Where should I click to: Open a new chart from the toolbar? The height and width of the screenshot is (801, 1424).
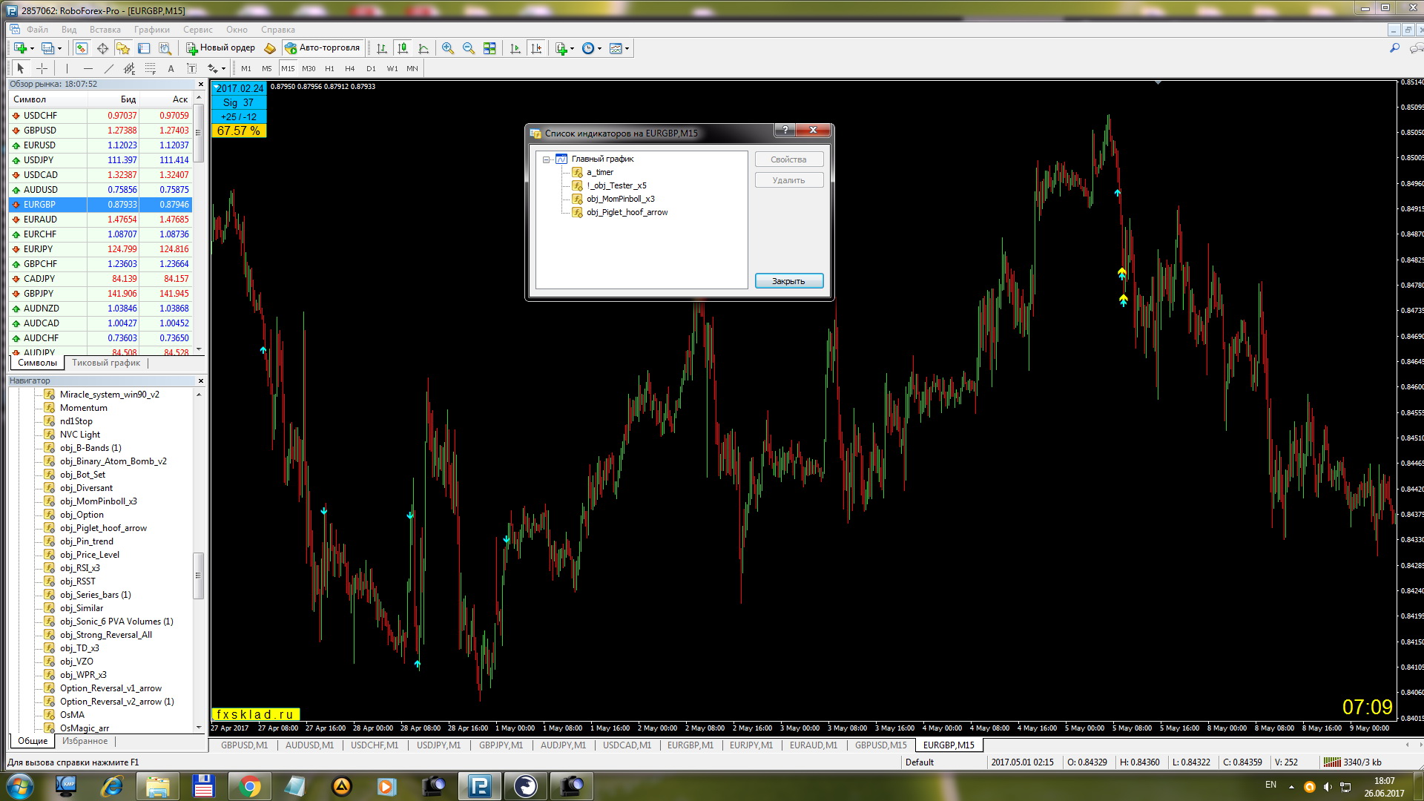[20, 48]
